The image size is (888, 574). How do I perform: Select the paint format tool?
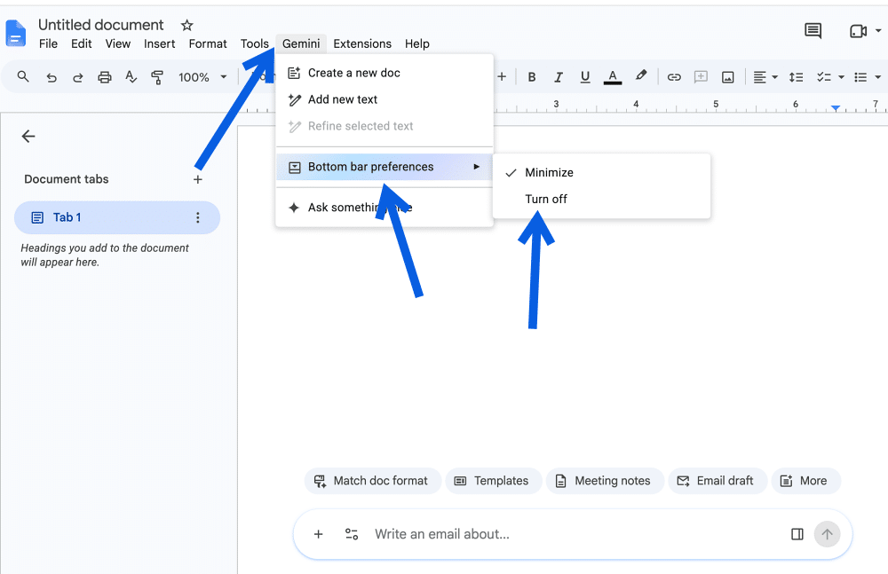[157, 77]
